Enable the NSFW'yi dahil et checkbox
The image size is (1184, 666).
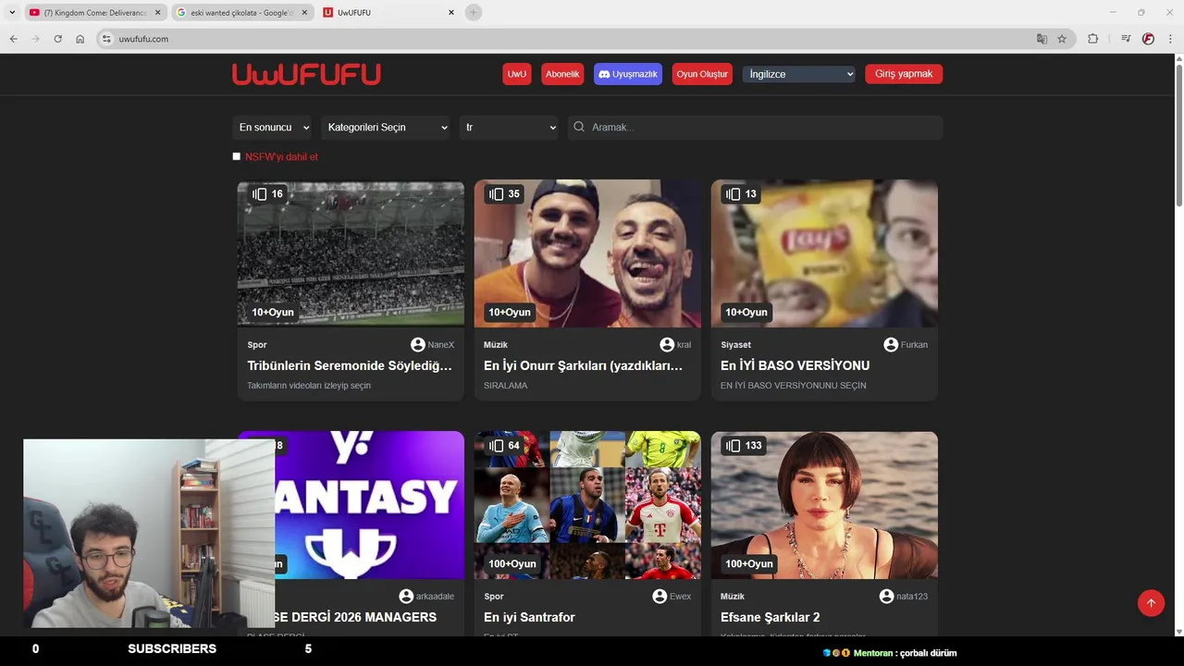click(236, 156)
